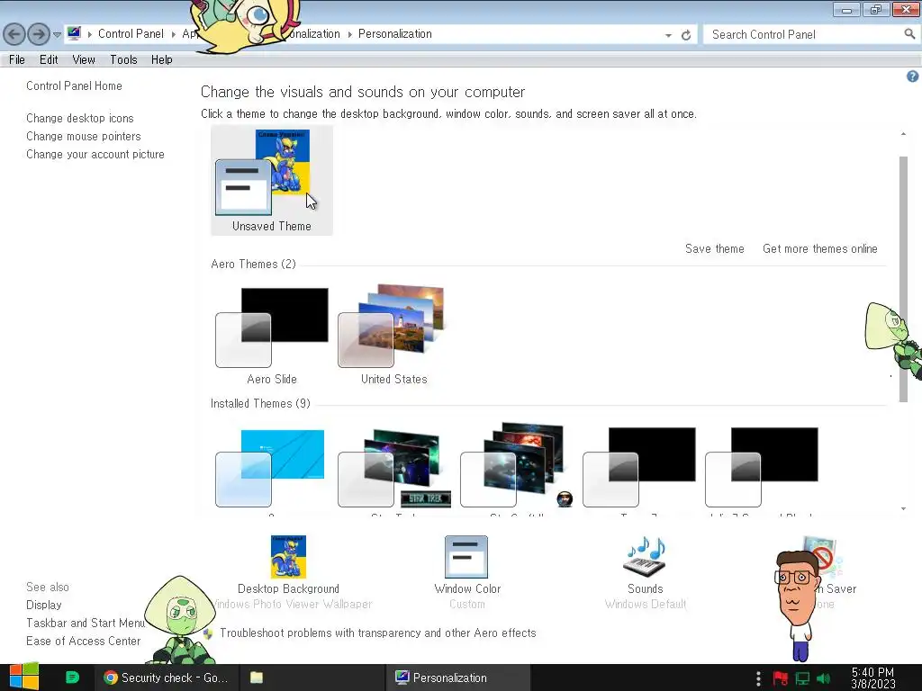Select the blue Windows logo theme thumbnail
Screen dimensions: 922x691
(270, 468)
